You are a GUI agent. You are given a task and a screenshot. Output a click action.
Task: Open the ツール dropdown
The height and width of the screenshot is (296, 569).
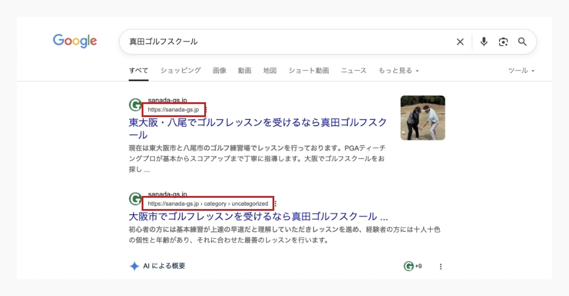coord(521,70)
